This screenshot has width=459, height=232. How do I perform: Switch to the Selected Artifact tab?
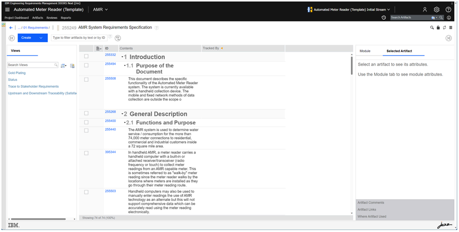pyautogui.click(x=399, y=51)
